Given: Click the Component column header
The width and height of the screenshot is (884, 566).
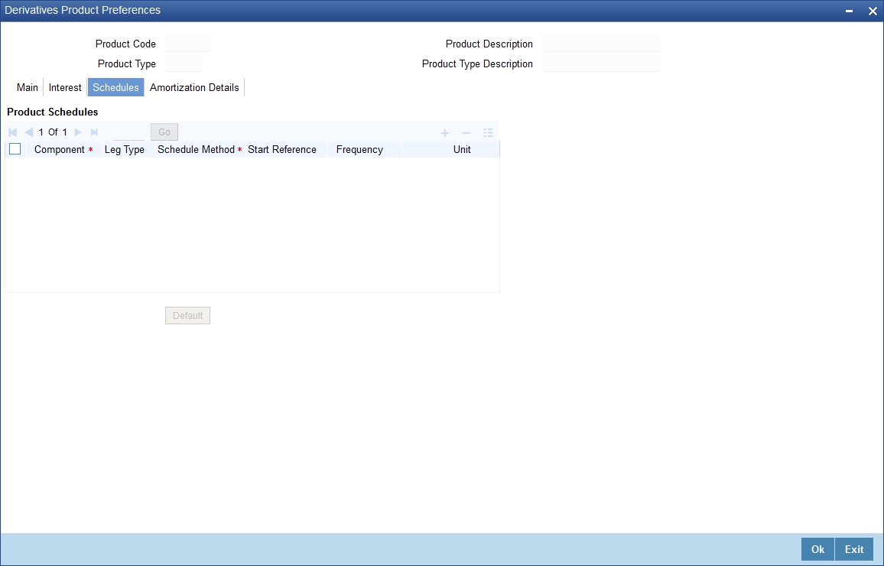Looking at the screenshot, I should pyautogui.click(x=58, y=149).
